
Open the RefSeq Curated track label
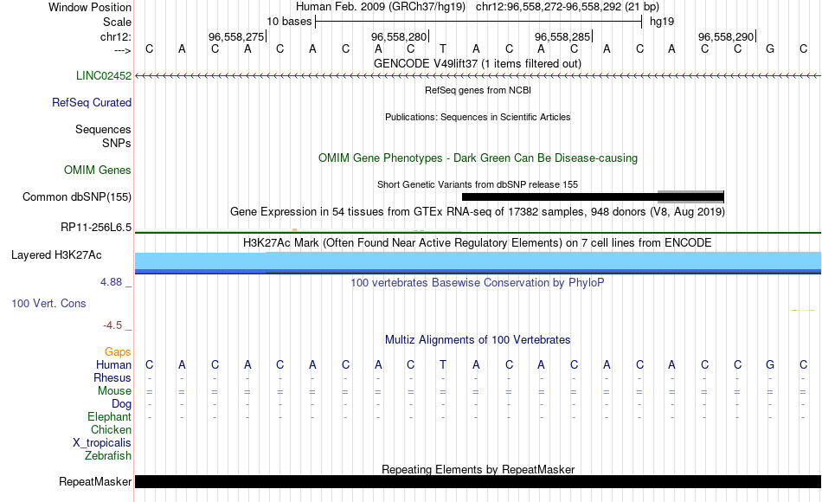coord(92,102)
